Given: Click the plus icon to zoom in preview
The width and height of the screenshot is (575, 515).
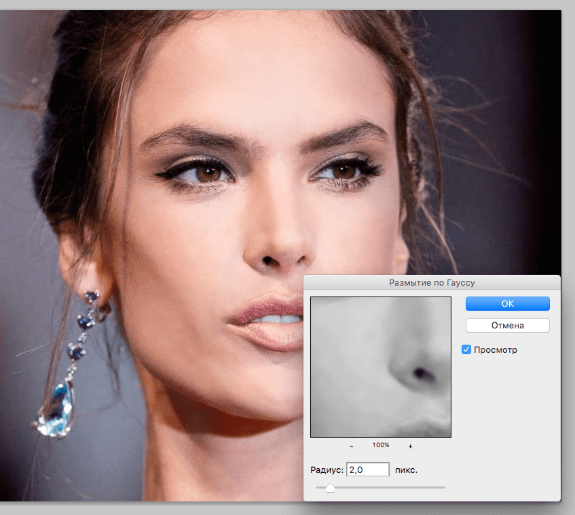Looking at the screenshot, I should coord(410,446).
